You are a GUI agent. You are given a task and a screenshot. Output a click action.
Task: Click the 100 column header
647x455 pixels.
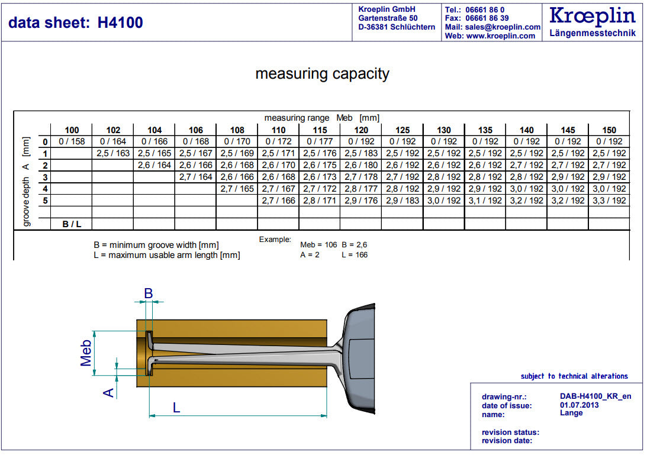pos(72,130)
